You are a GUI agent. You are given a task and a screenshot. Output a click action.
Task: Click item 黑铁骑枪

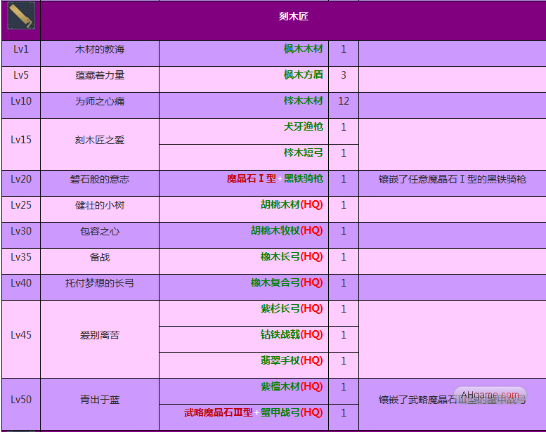tap(304, 178)
